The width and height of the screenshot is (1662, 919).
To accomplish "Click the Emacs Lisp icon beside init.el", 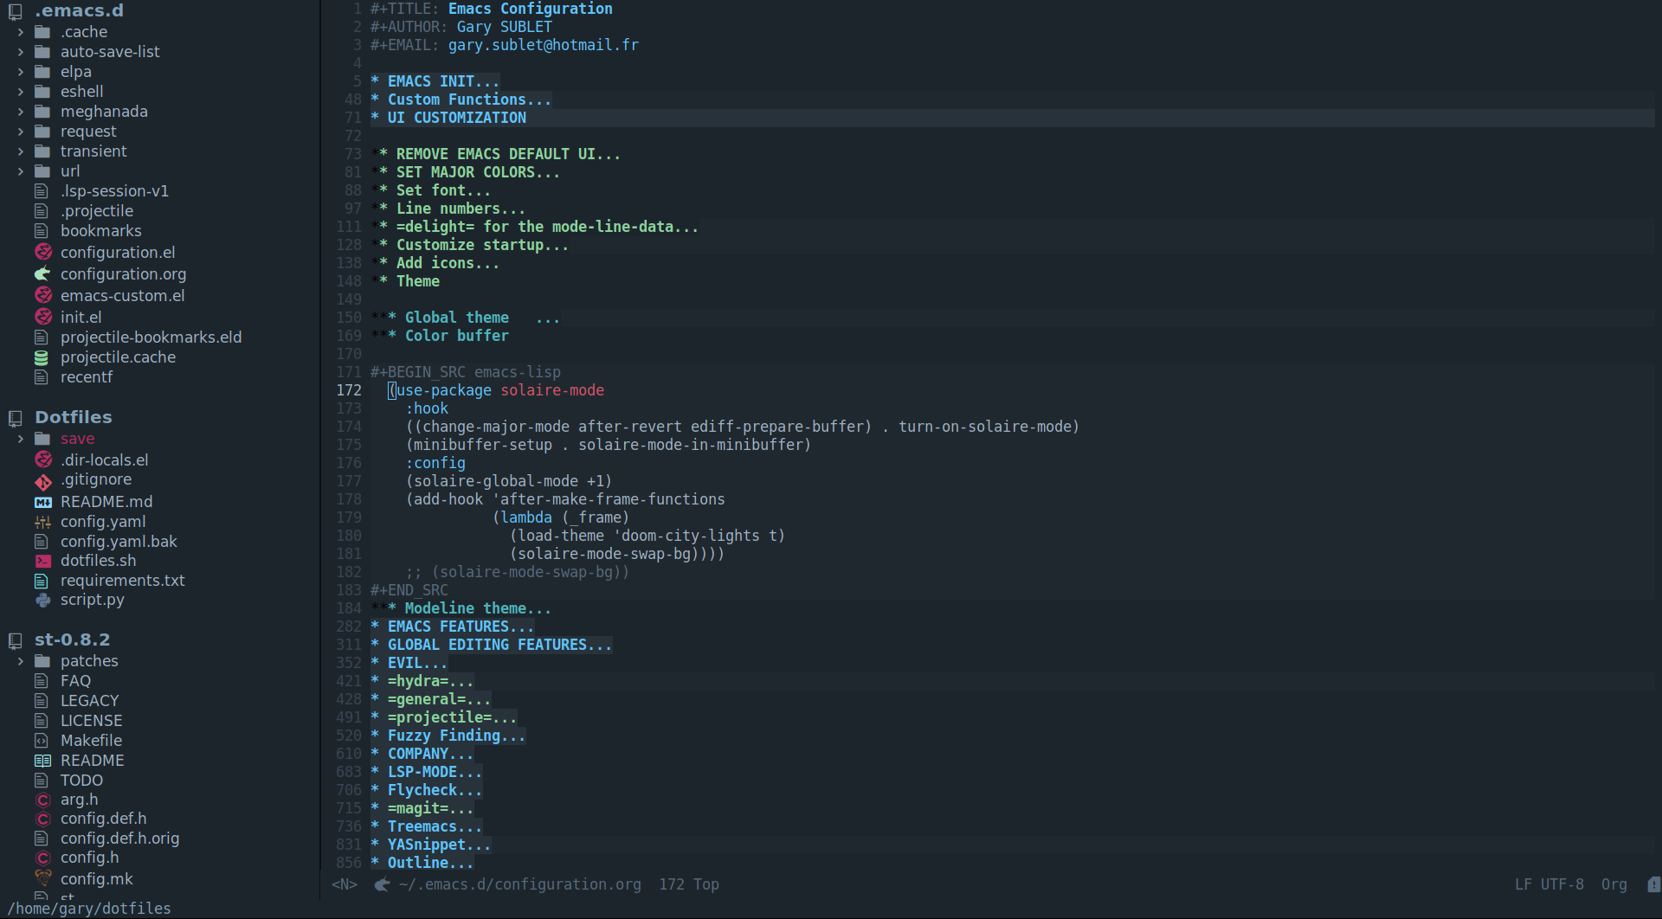I will click(43, 316).
